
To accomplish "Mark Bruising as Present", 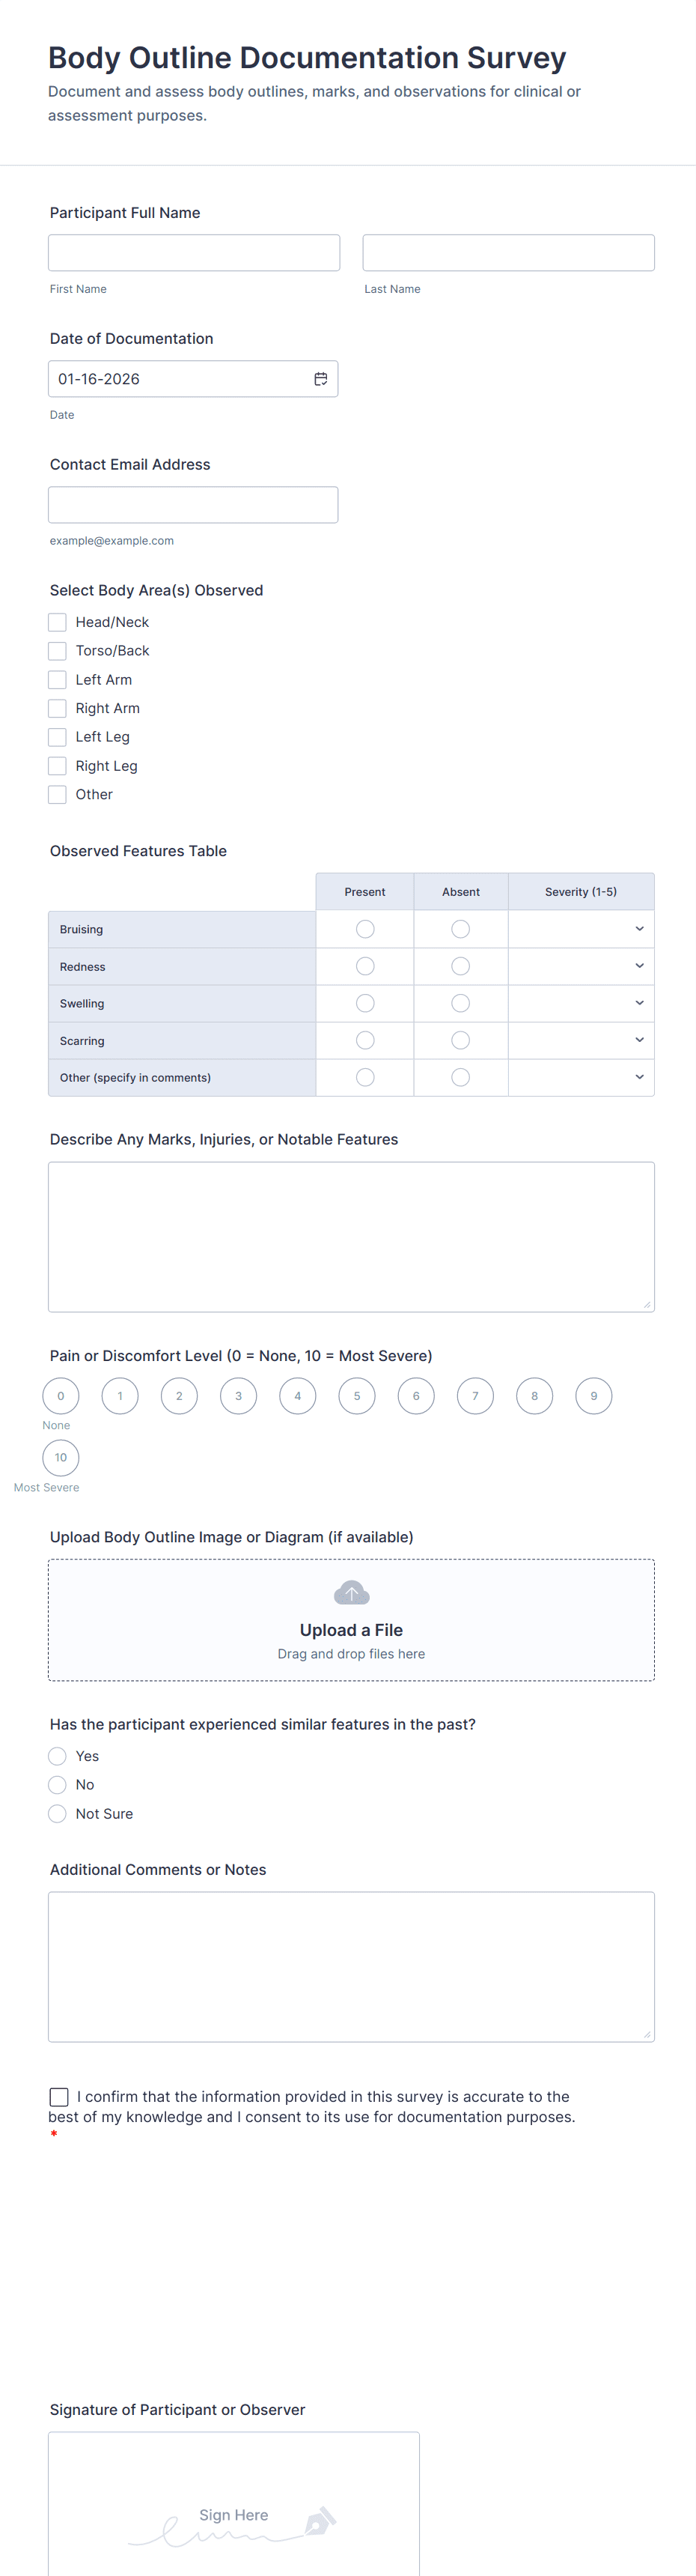I will point(364,928).
